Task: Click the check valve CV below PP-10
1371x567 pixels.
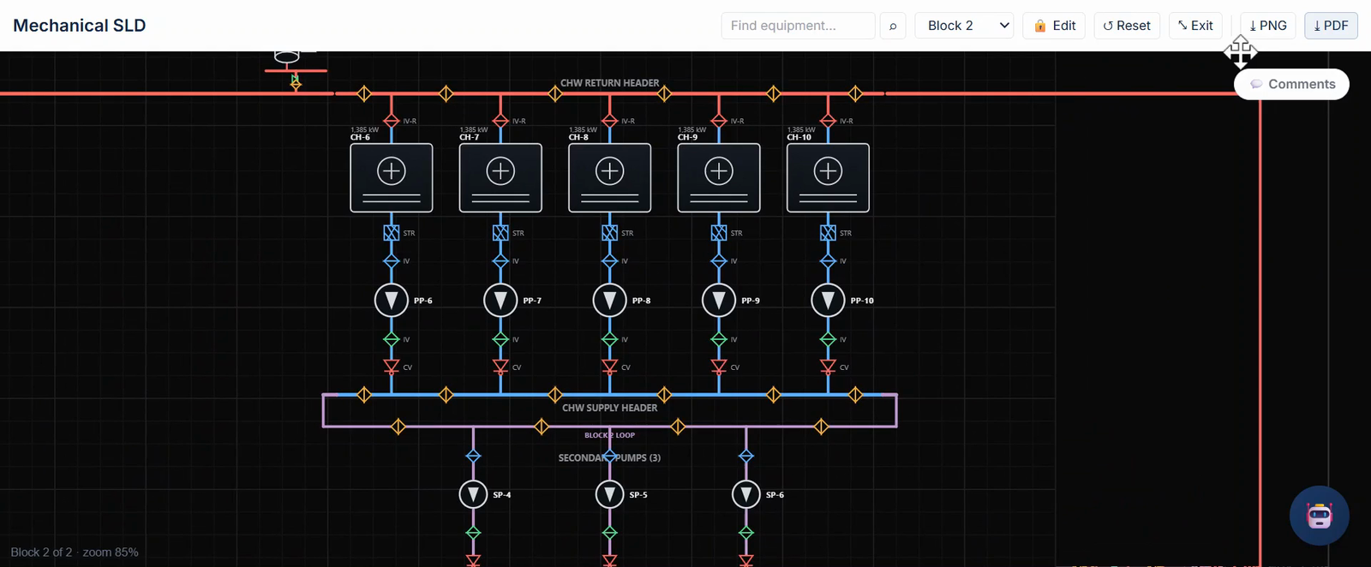Action: tap(828, 367)
